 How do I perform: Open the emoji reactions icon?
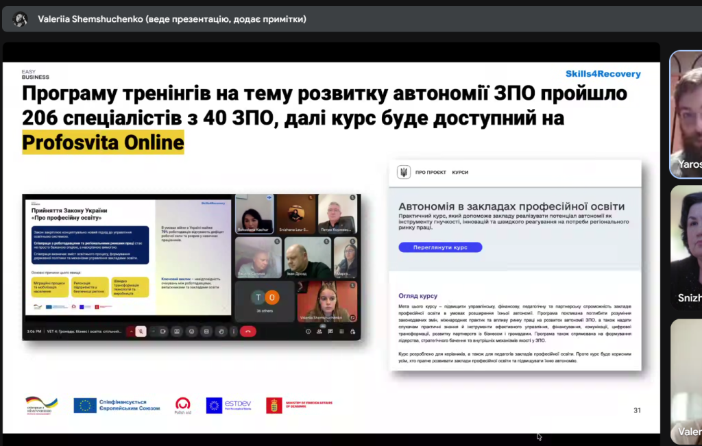192,332
